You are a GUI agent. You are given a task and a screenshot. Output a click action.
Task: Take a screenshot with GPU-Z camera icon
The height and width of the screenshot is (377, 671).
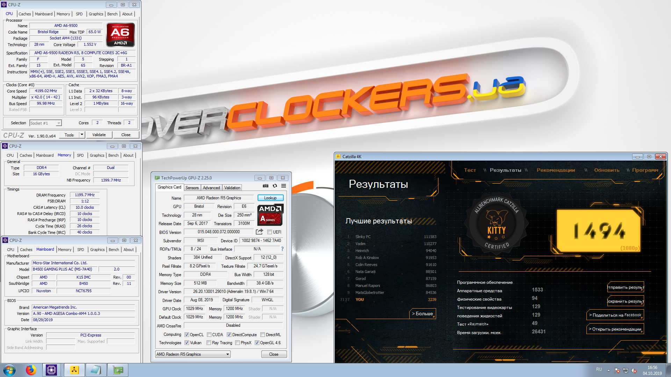[266, 186]
